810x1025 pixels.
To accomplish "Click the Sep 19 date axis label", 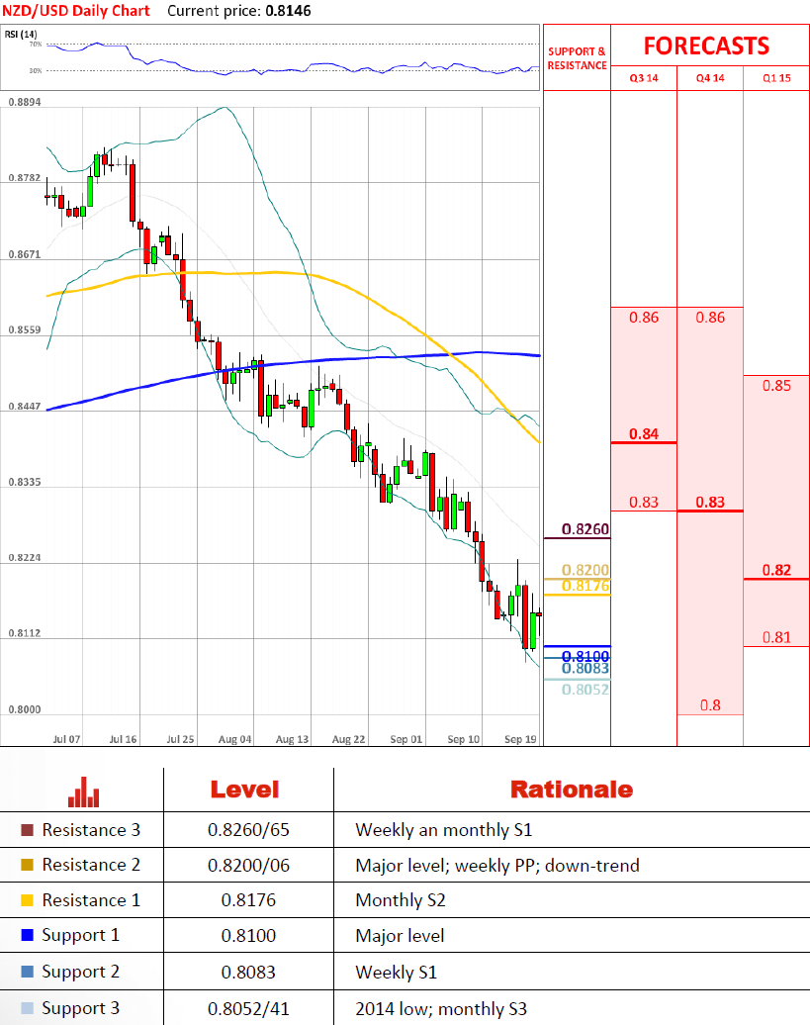I will (x=520, y=739).
